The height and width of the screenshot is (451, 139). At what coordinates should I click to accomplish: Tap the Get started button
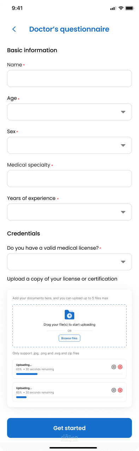[69, 428]
